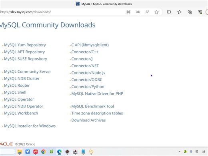208x156 pixels.
Task: Open Connector/Node.js link
Action: tap(88, 73)
